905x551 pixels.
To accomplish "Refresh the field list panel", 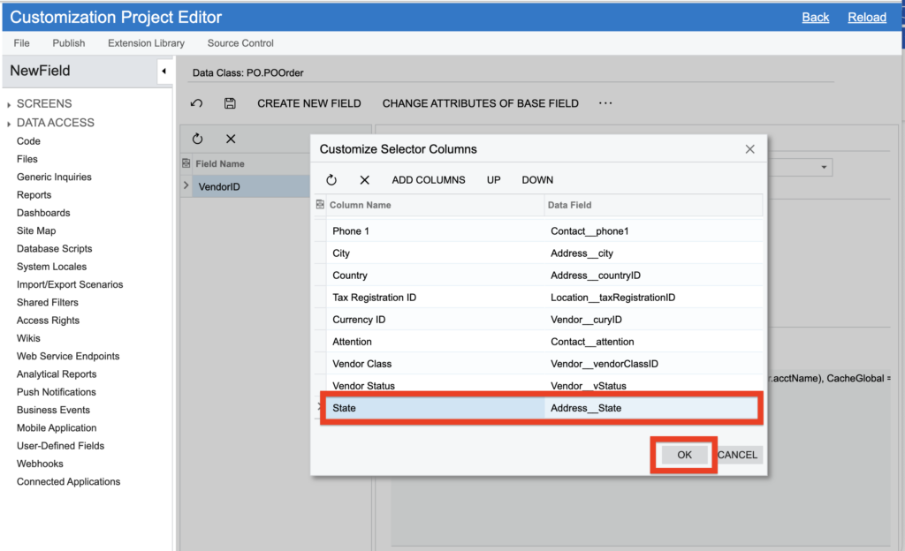I will (198, 139).
